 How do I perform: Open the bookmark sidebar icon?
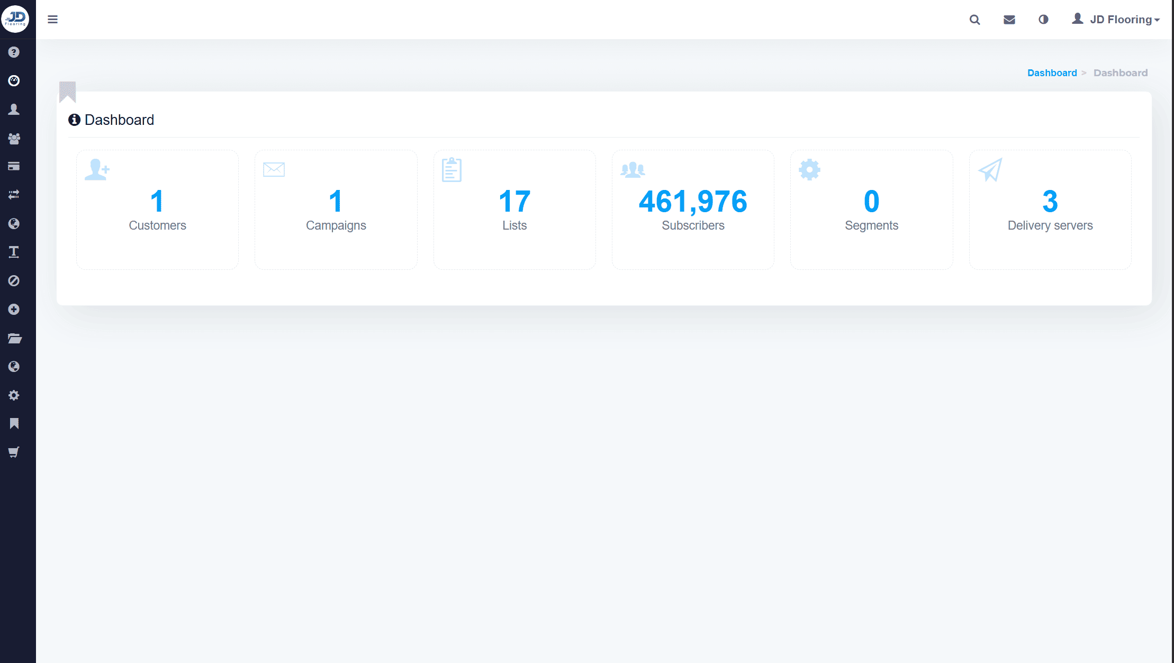(14, 423)
